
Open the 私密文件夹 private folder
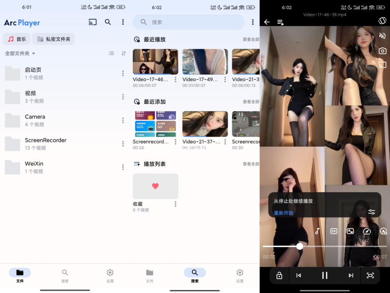(x=53, y=39)
